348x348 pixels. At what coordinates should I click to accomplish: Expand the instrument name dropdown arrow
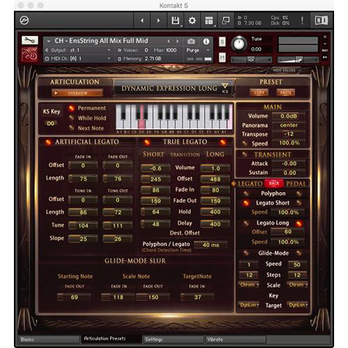49,41
